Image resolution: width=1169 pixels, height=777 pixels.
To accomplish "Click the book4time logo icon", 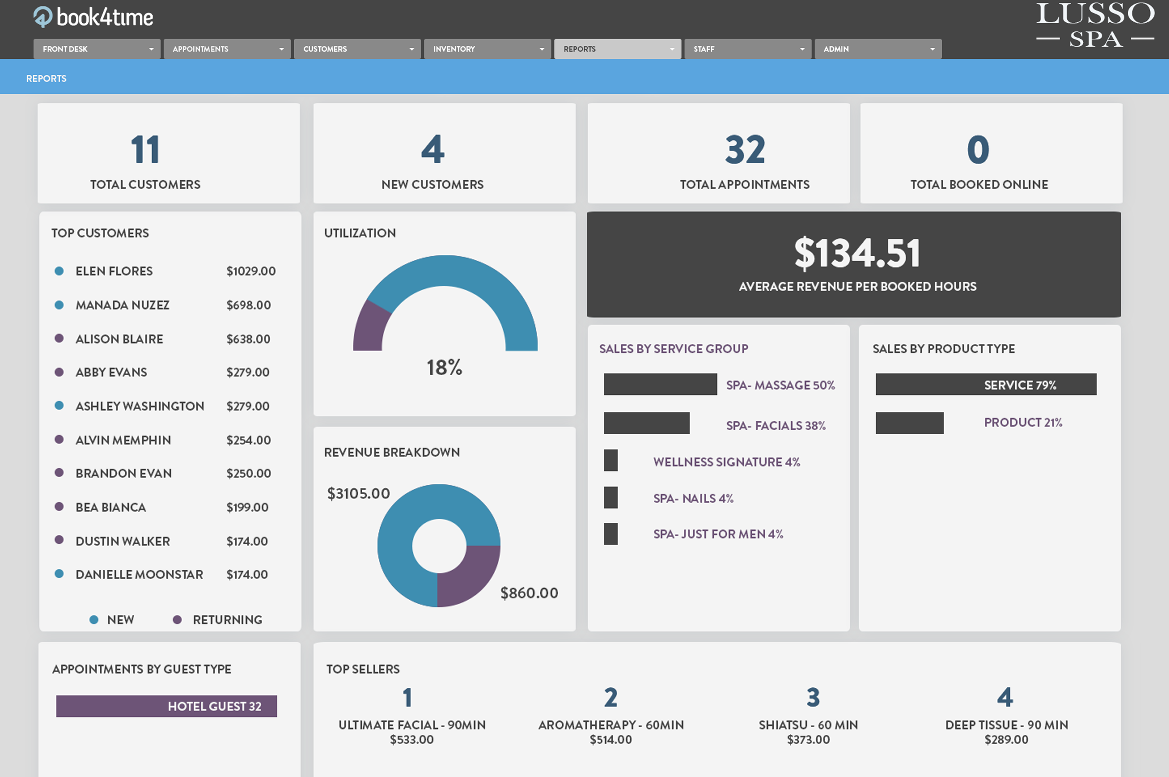I will 43,17.
